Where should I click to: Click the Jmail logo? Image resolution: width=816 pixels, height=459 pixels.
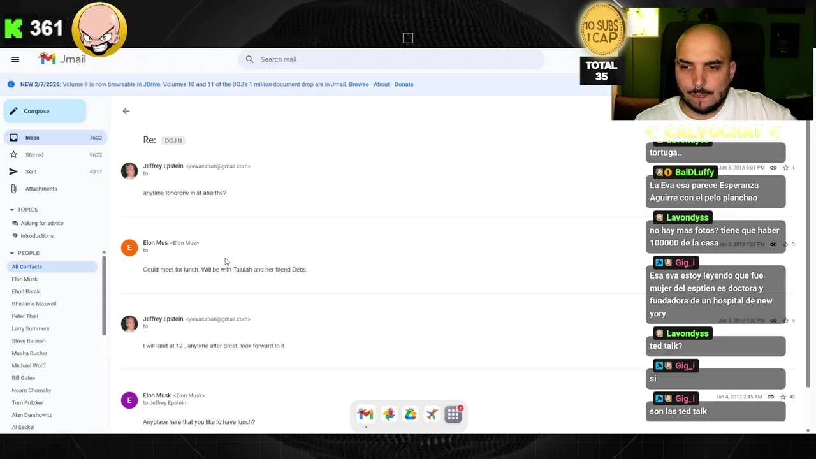pos(62,59)
